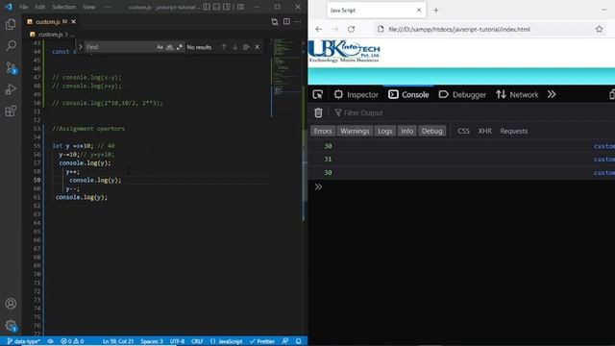Viewport: 615px width, 346px height.
Task: Open the Source Control view
Action: (x=11, y=68)
